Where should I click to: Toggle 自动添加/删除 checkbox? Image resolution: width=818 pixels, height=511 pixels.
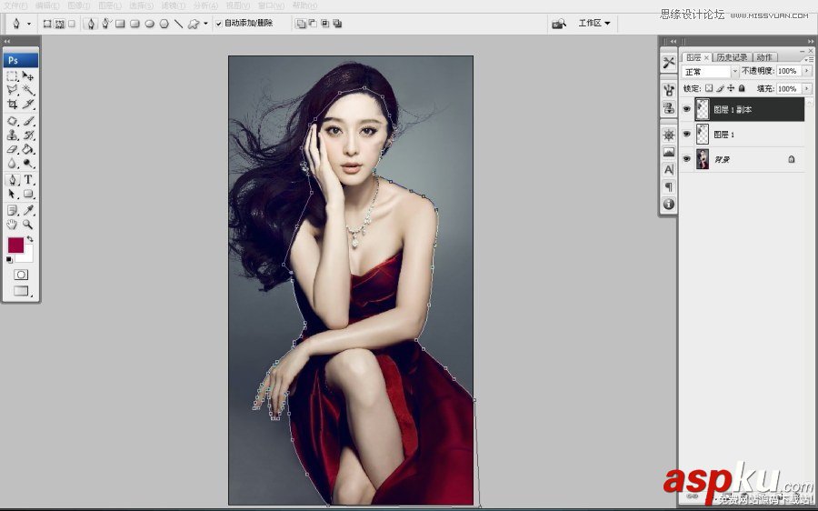(218, 24)
